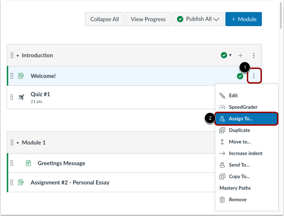
Task: Choose Edit from the options menu
Action: pos(246,96)
